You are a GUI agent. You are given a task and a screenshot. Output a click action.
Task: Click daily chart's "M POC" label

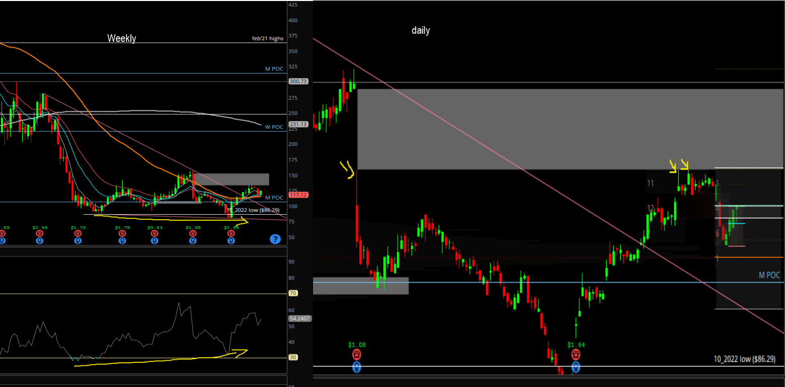769,275
